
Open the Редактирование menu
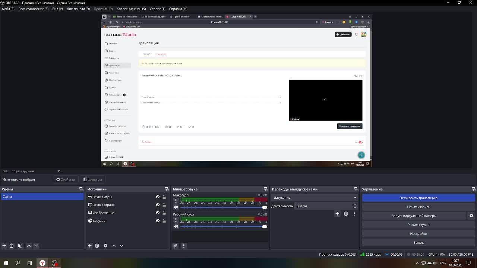pyautogui.click(x=33, y=9)
